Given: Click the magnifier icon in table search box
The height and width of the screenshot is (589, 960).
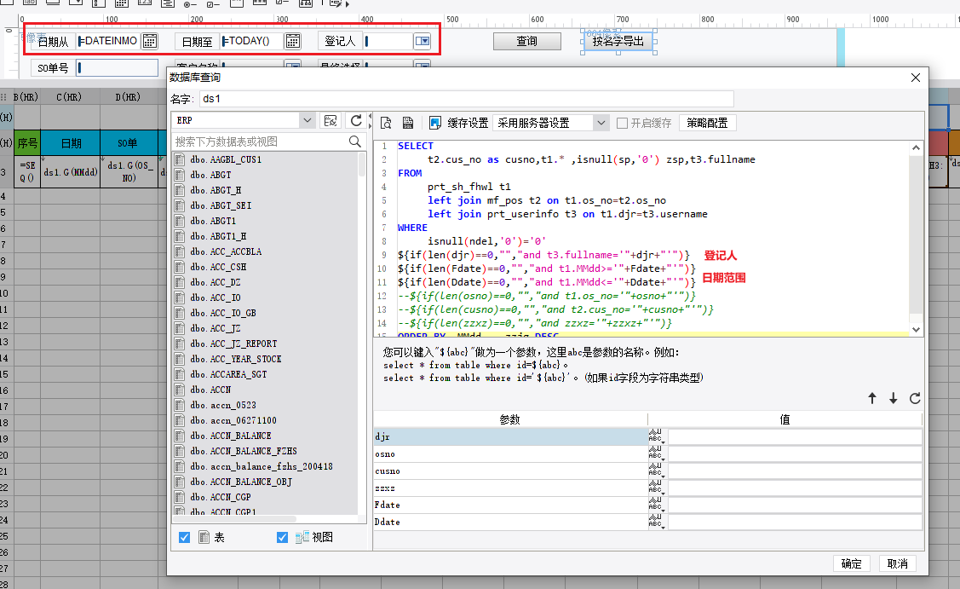Looking at the screenshot, I should 354,141.
